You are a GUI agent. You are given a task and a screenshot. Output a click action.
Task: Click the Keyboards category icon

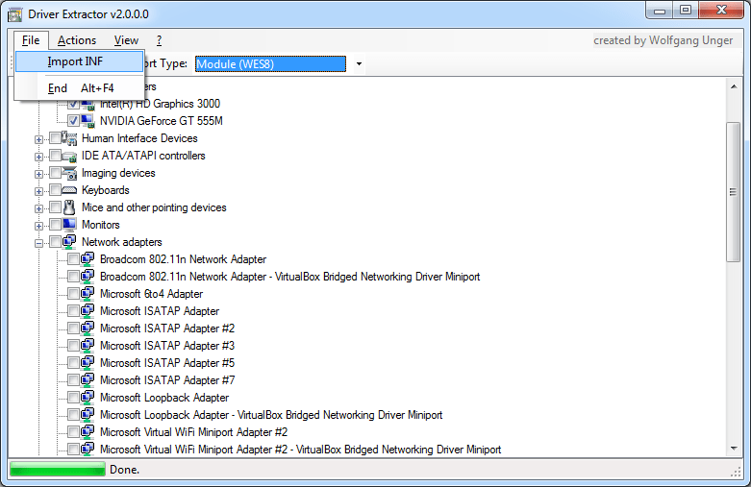point(69,190)
